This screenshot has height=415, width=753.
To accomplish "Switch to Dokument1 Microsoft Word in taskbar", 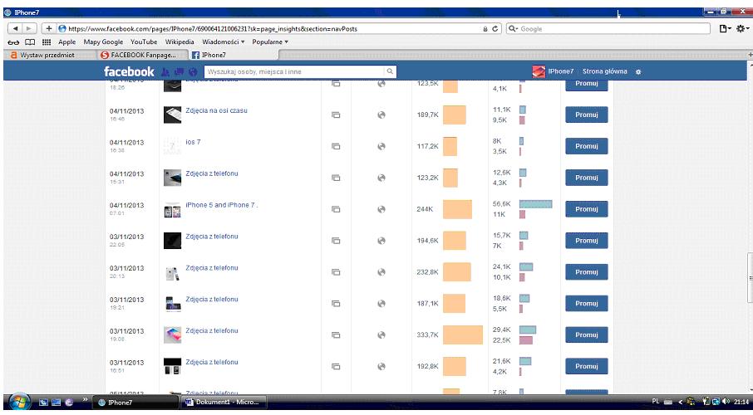I will [223, 403].
